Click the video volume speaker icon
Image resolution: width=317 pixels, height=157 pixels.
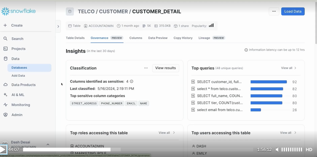click(277, 149)
